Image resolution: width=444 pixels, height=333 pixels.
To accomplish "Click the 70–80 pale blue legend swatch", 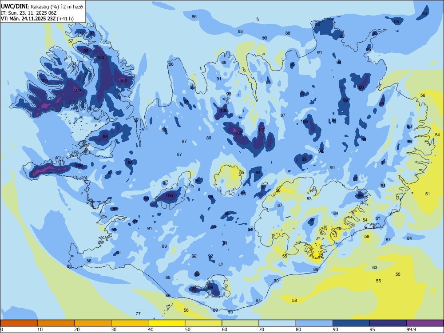I will 277,323.
